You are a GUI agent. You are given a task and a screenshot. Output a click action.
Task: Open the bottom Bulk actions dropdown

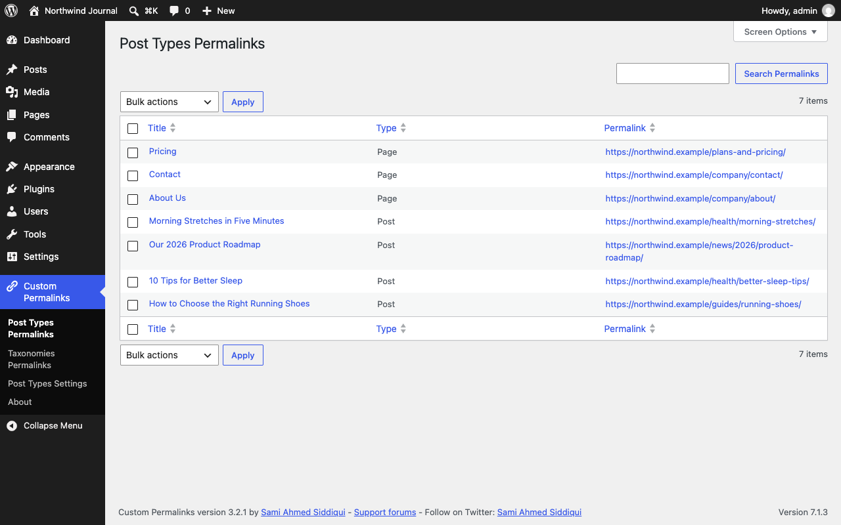pyautogui.click(x=170, y=355)
